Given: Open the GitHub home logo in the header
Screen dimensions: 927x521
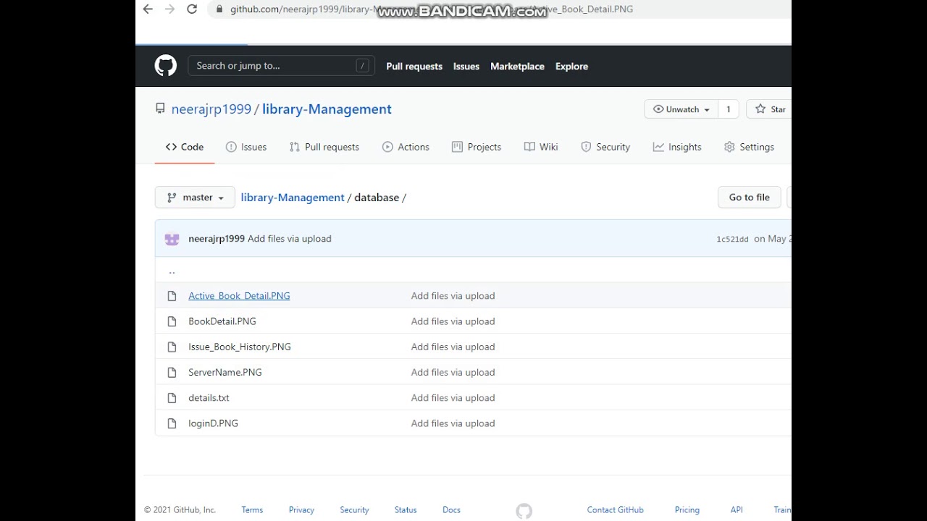Looking at the screenshot, I should pos(166,66).
